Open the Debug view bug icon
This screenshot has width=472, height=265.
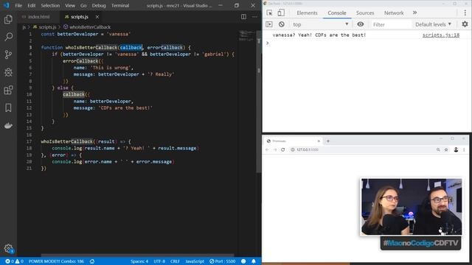pos(8,72)
